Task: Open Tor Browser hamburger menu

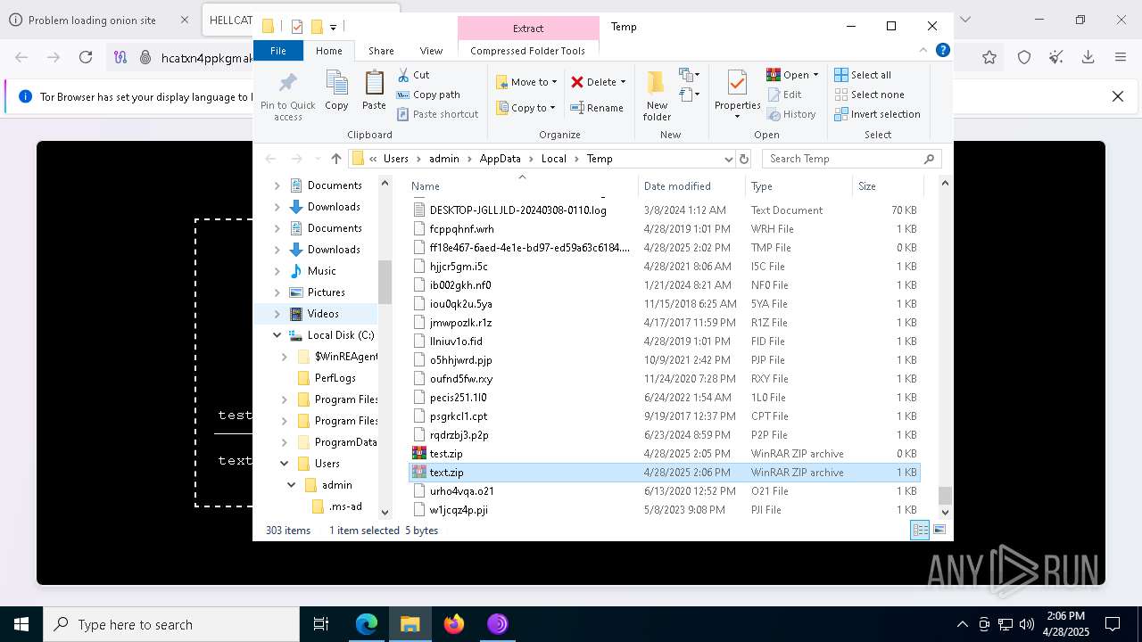Action: coord(1121,57)
